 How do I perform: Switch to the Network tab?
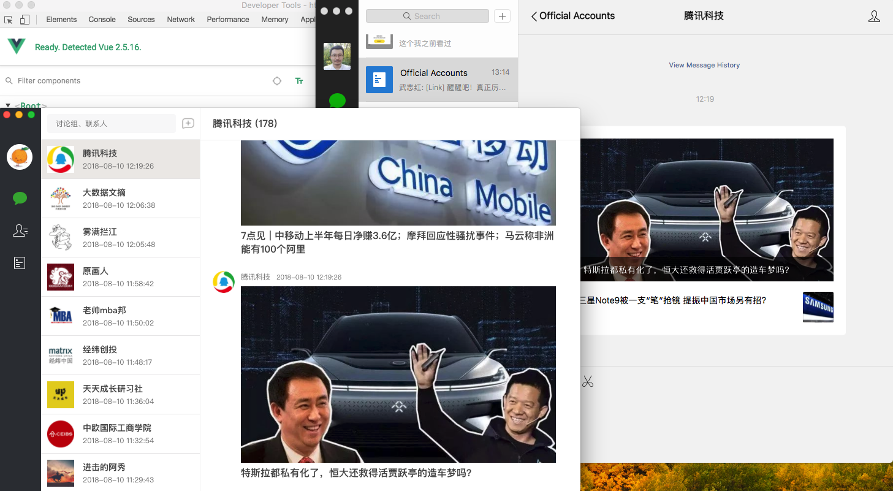click(x=181, y=20)
